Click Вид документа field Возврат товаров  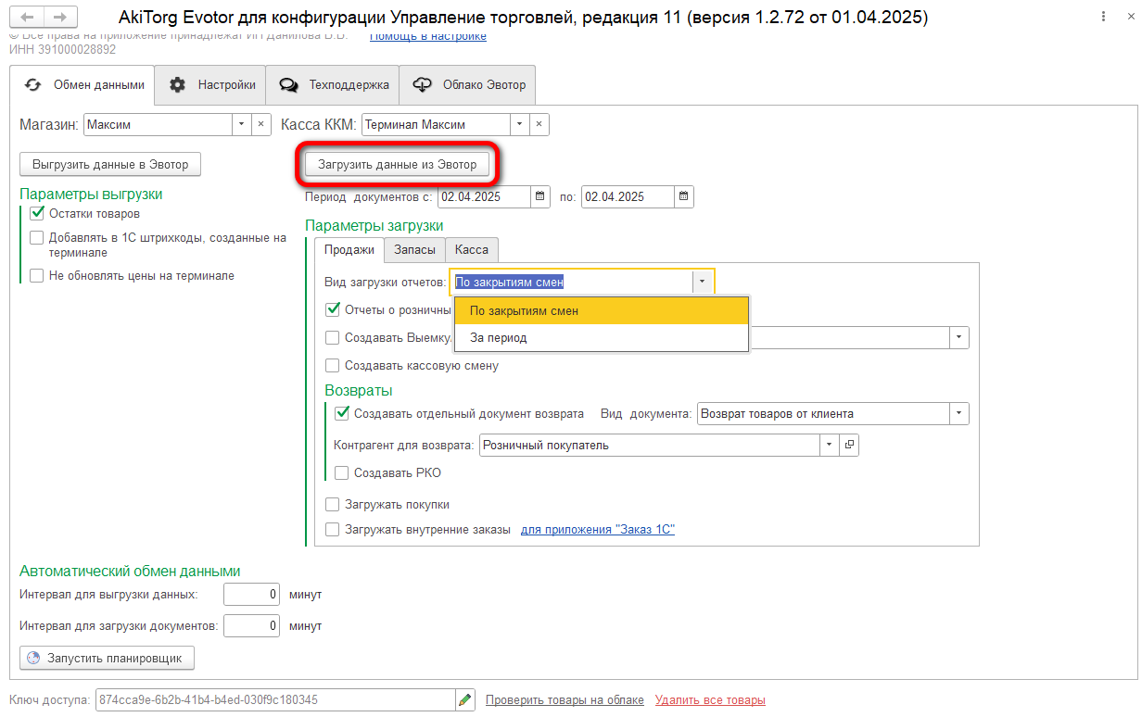824,413
